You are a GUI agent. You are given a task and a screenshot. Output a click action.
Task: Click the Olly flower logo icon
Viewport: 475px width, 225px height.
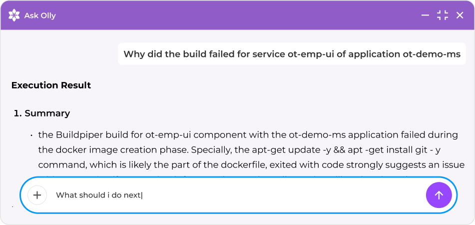[14, 15]
